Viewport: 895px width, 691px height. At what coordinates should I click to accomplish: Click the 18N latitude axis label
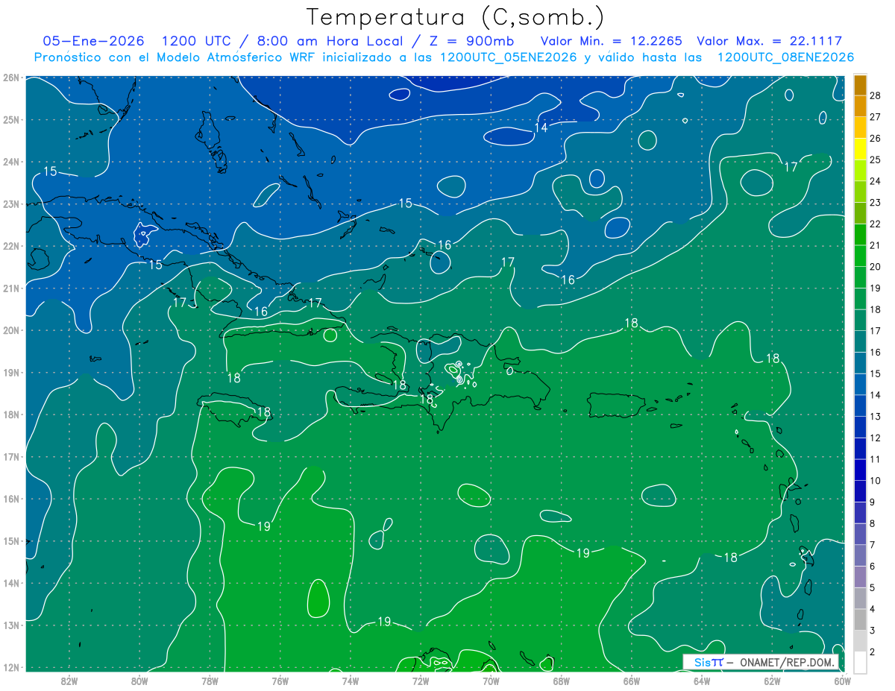[11, 414]
